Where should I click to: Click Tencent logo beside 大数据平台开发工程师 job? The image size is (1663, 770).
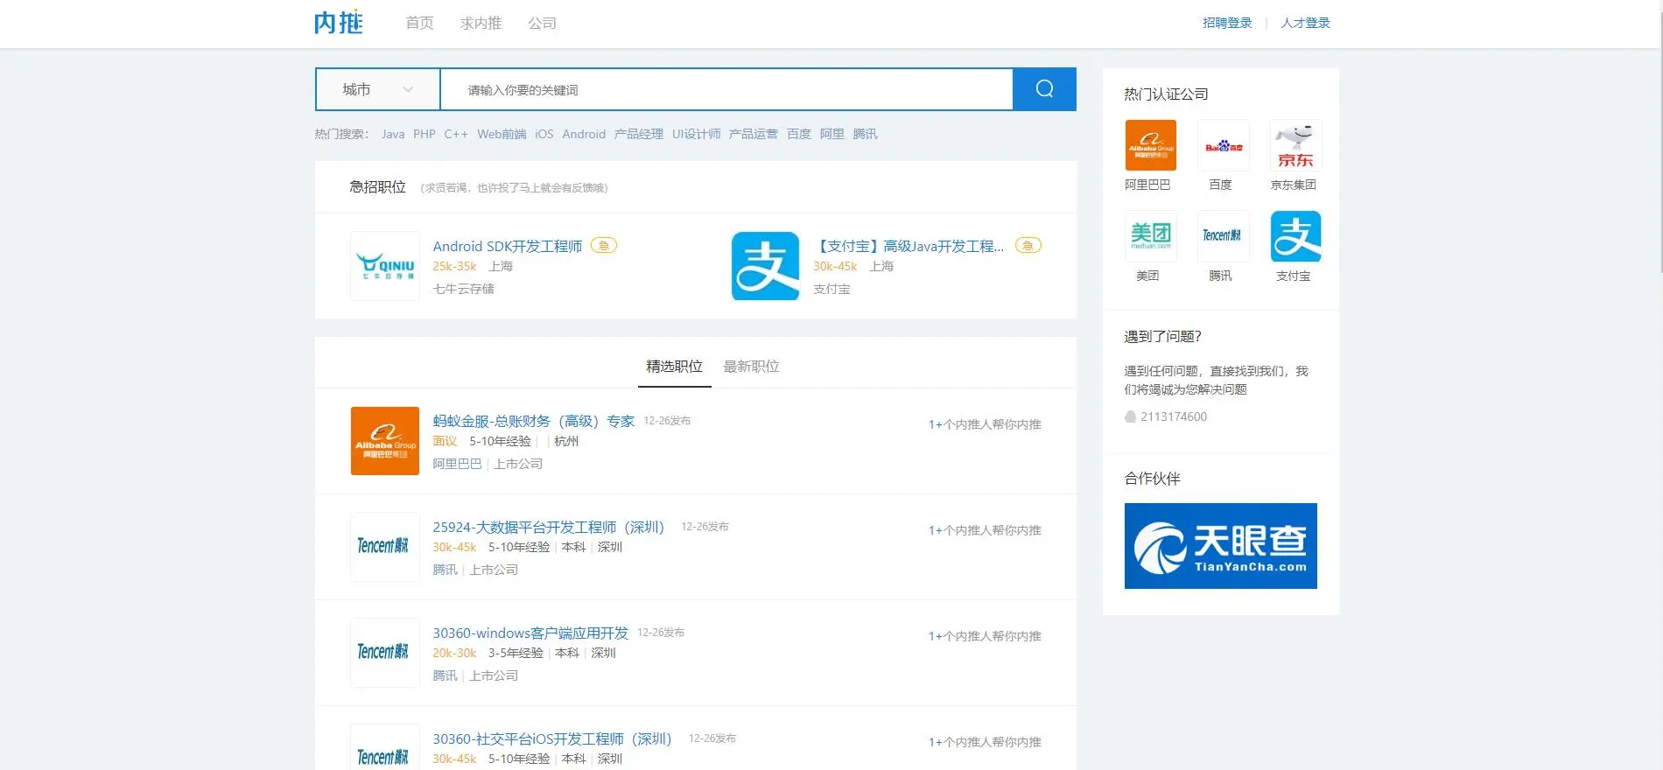click(x=385, y=547)
